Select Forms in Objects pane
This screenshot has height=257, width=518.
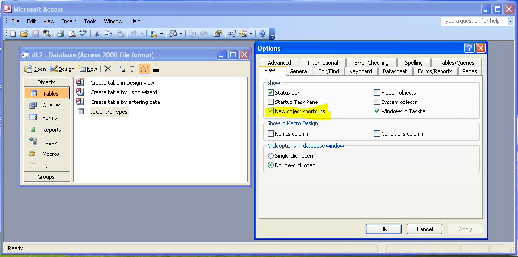pos(47,118)
